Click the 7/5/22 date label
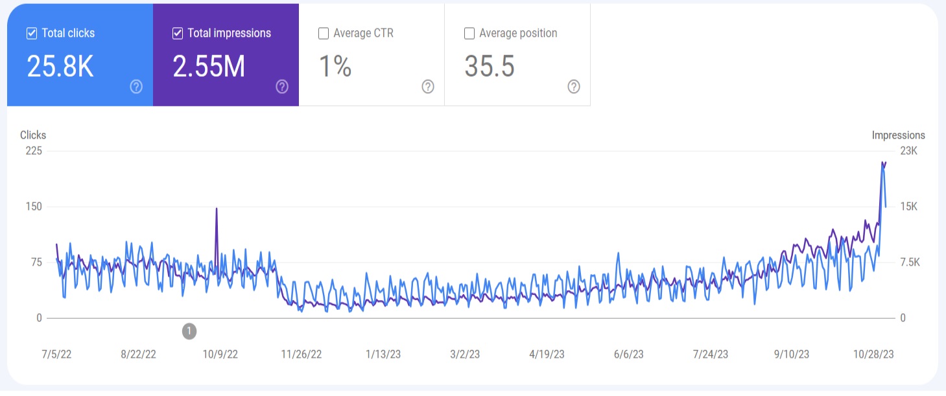Viewport: 946px width, 396px height. tap(55, 354)
